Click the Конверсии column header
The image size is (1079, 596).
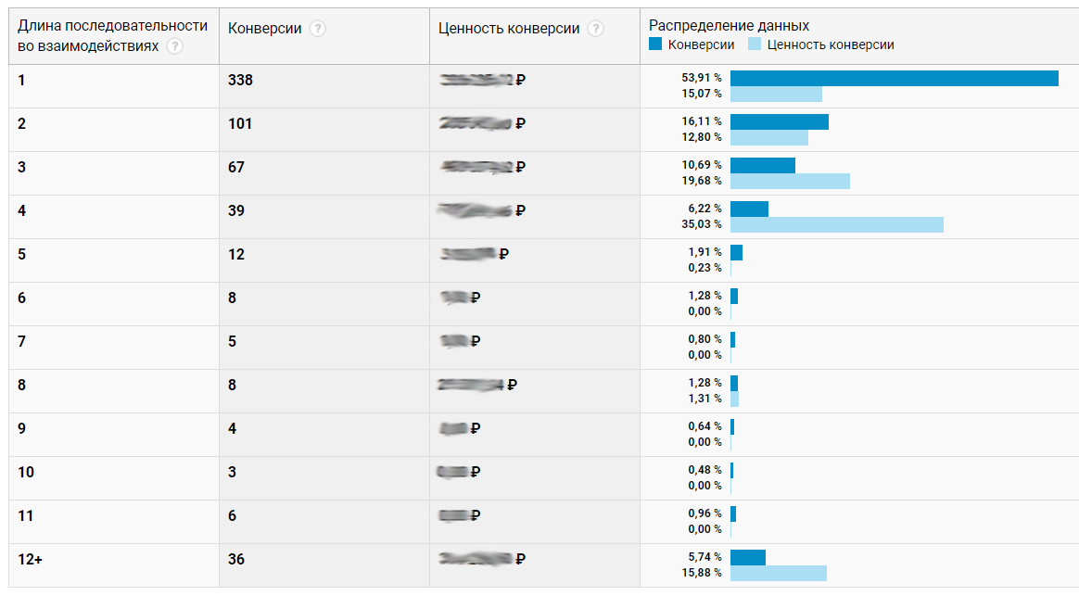(265, 29)
